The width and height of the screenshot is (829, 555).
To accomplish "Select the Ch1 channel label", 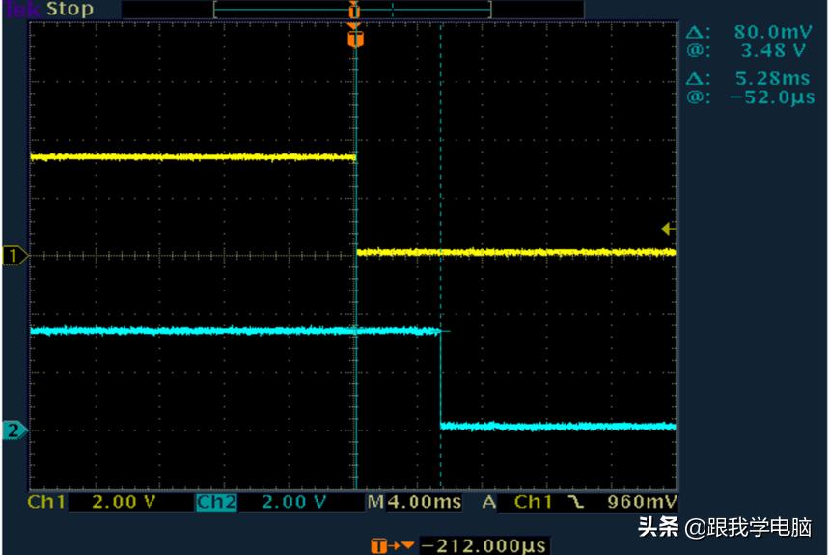I will 46,503.
